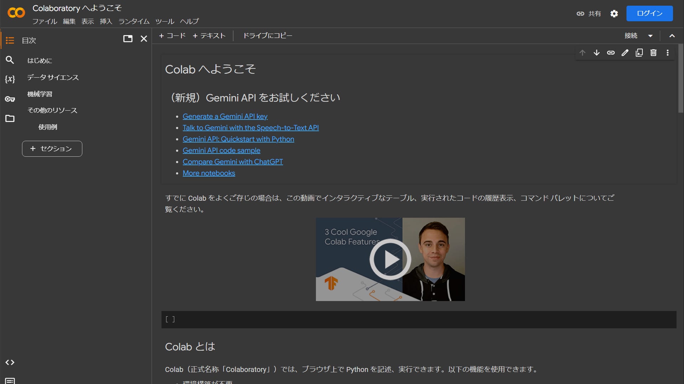Screen dimensions: 684x384
Task: Click the notebook vertical scrollbar
Action: click(x=680, y=78)
